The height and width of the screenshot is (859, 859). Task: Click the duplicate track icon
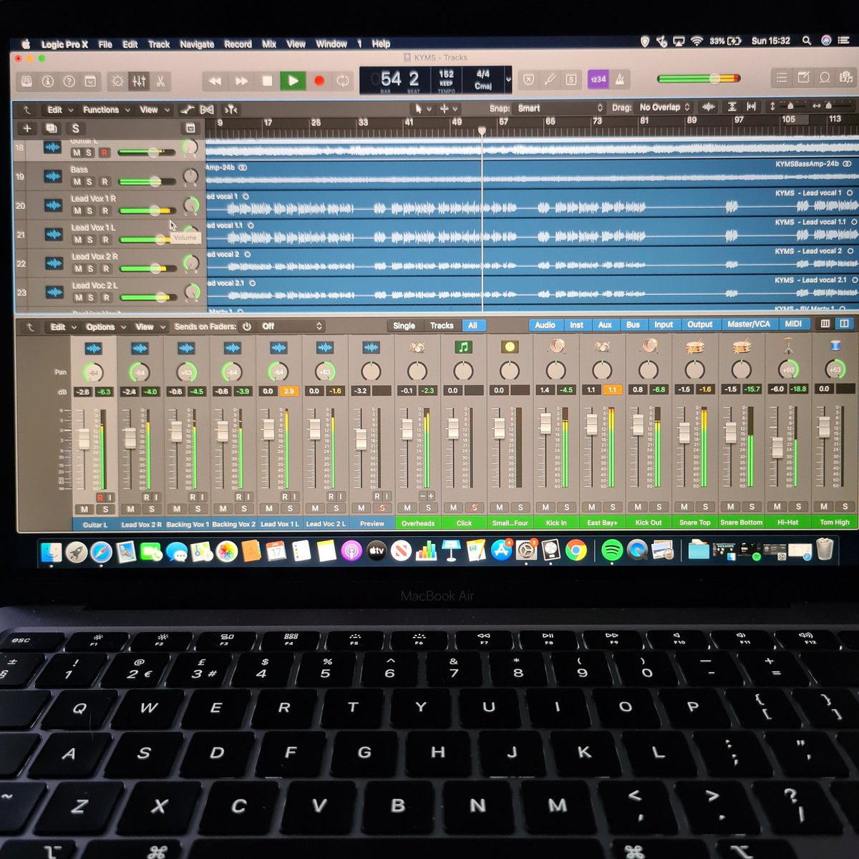pos(51,129)
